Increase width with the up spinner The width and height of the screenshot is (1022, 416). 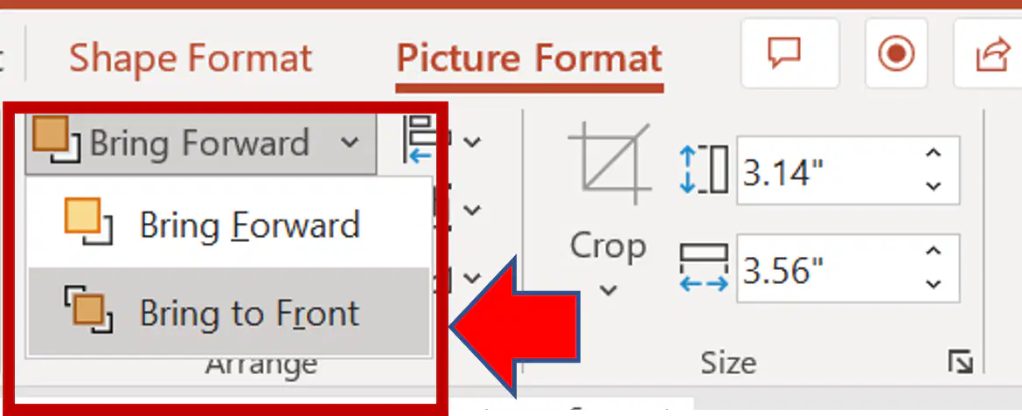[x=934, y=251]
